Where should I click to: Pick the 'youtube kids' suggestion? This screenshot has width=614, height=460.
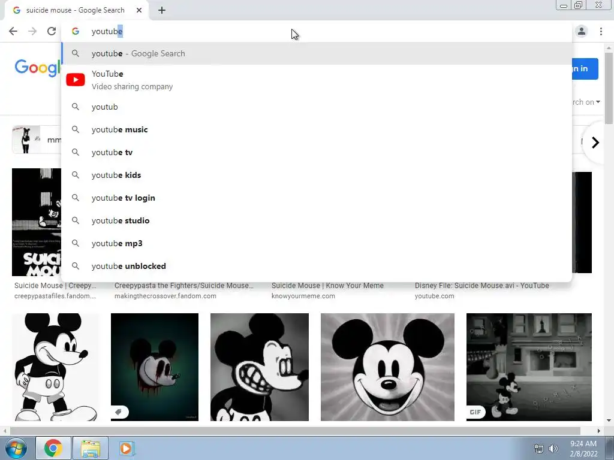(317, 175)
